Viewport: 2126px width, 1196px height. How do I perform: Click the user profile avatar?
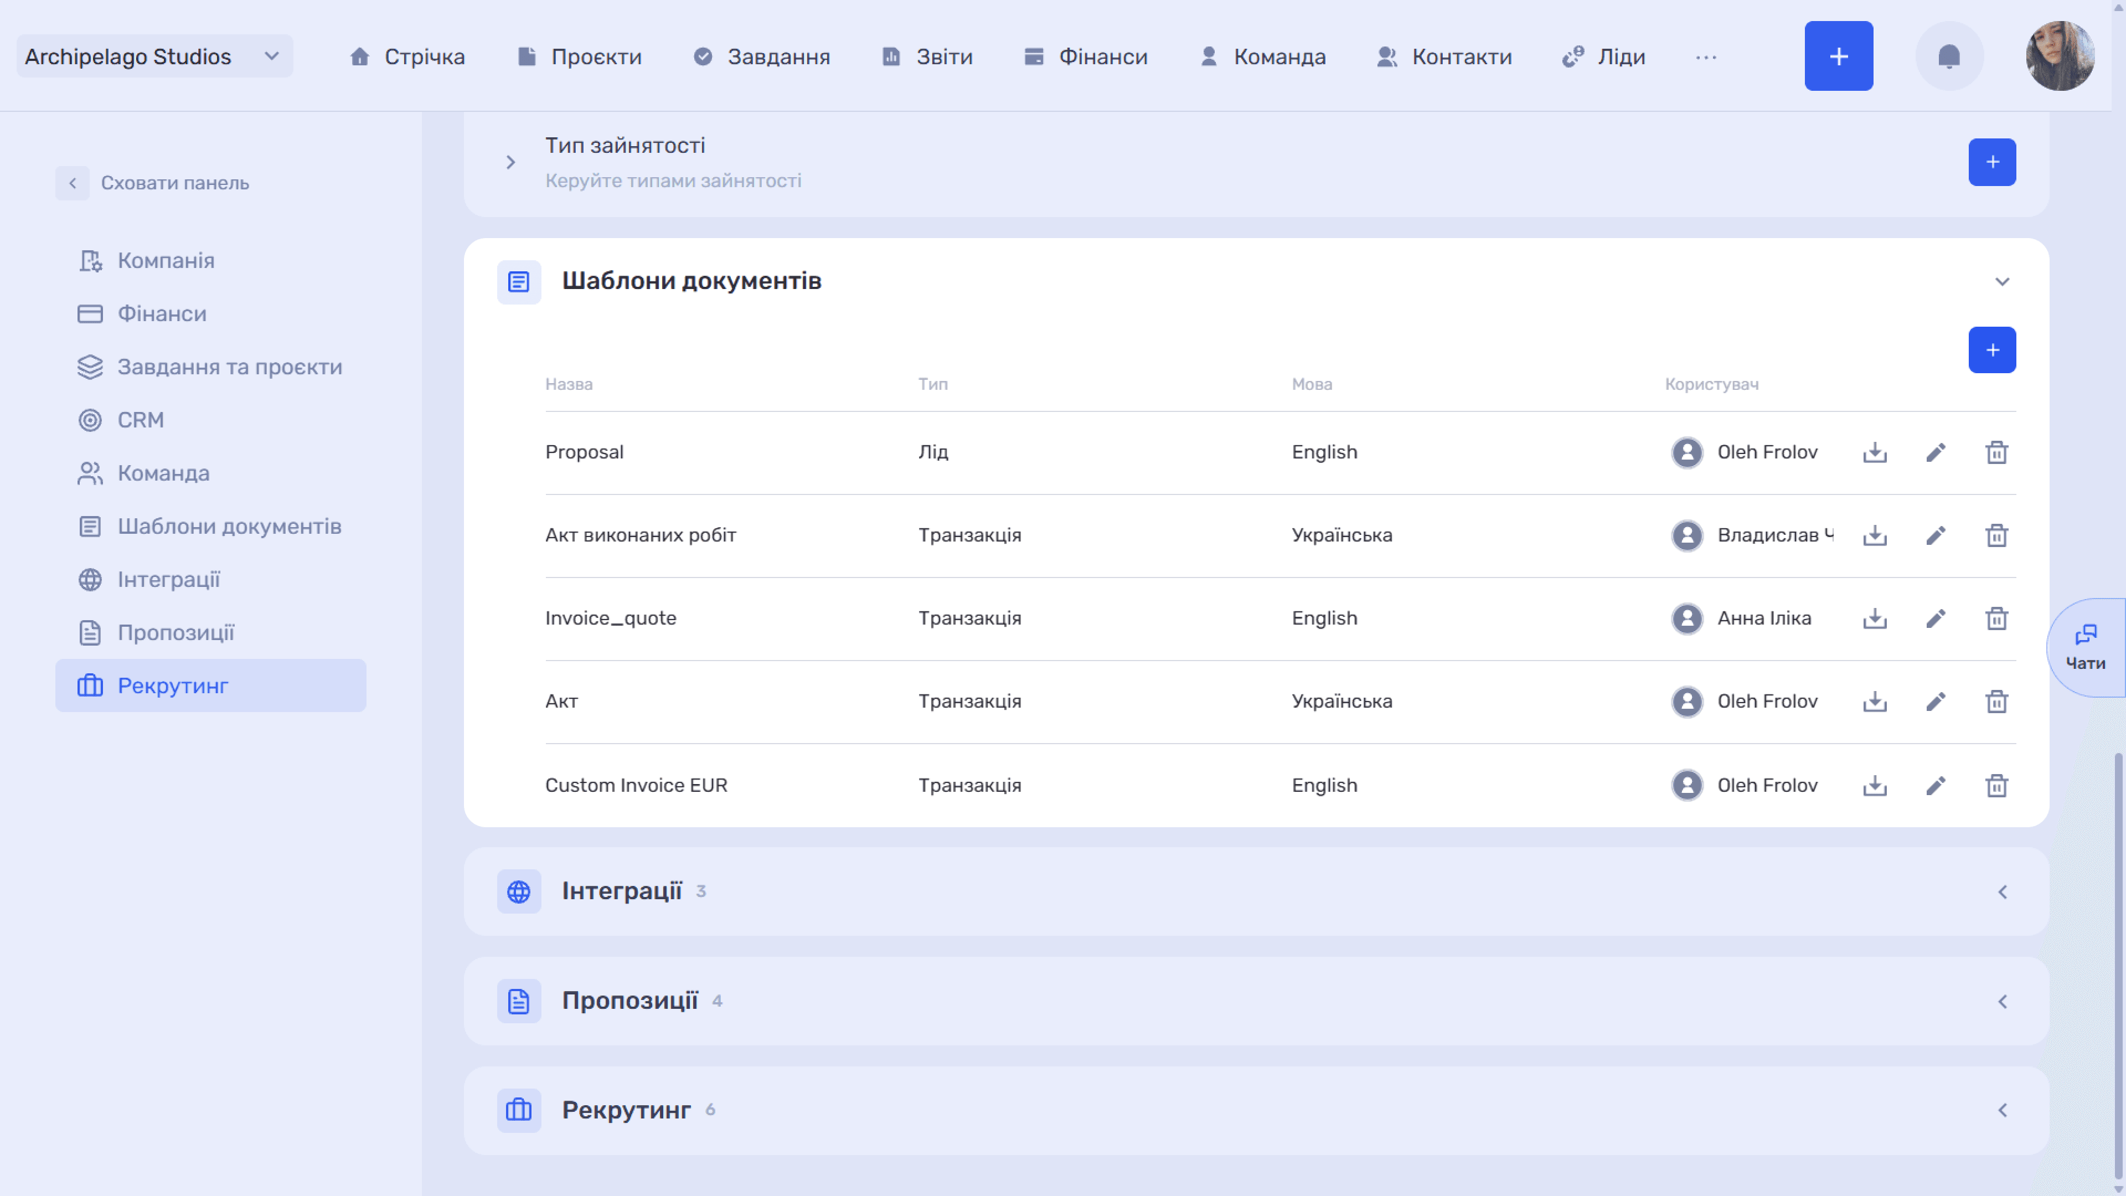pyautogui.click(x=2060, y=56)
